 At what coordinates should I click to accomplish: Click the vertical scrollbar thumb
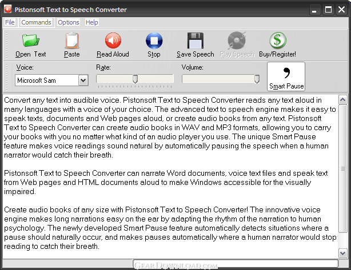[x=343, y=169]
